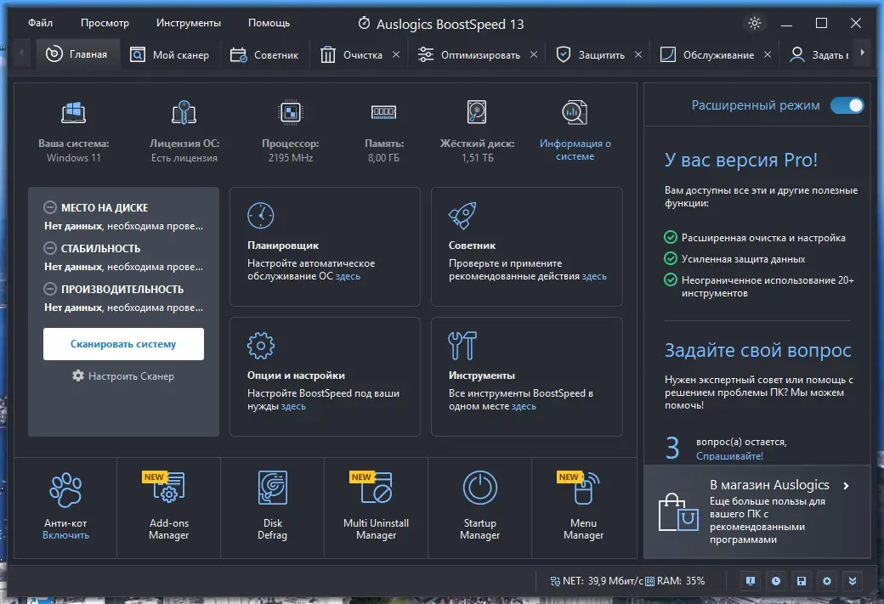Toggle light/dark theme sun icon

754,23
